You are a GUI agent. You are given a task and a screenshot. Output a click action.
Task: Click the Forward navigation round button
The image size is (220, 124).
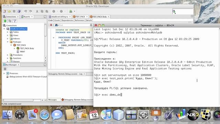61,11
